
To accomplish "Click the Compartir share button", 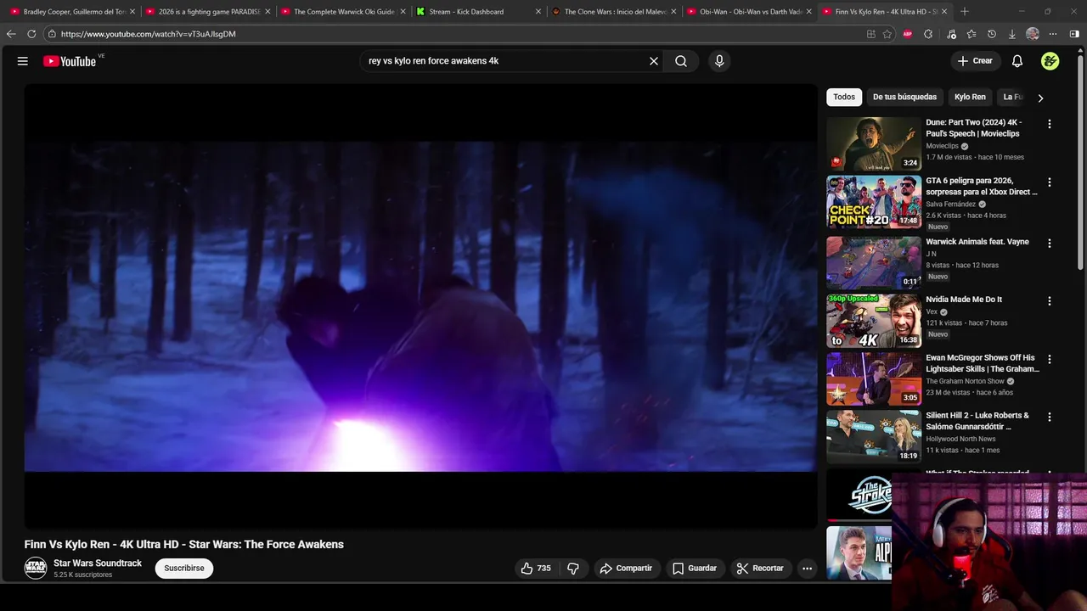I will (626, 569).
